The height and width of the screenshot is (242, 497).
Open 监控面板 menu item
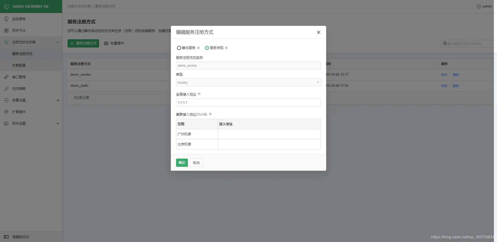31,19
